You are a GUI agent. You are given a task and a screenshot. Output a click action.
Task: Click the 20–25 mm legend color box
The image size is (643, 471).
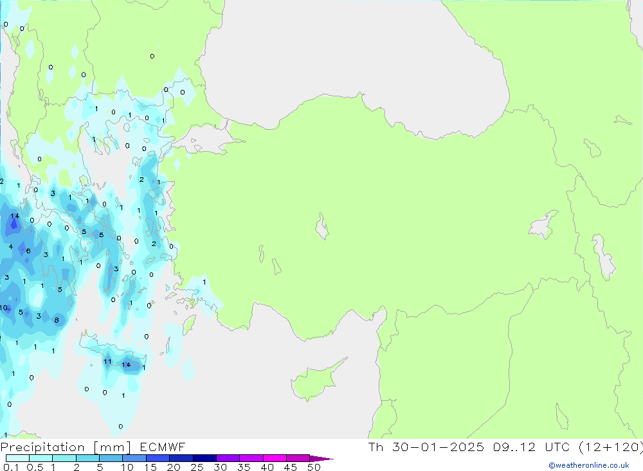181,458
